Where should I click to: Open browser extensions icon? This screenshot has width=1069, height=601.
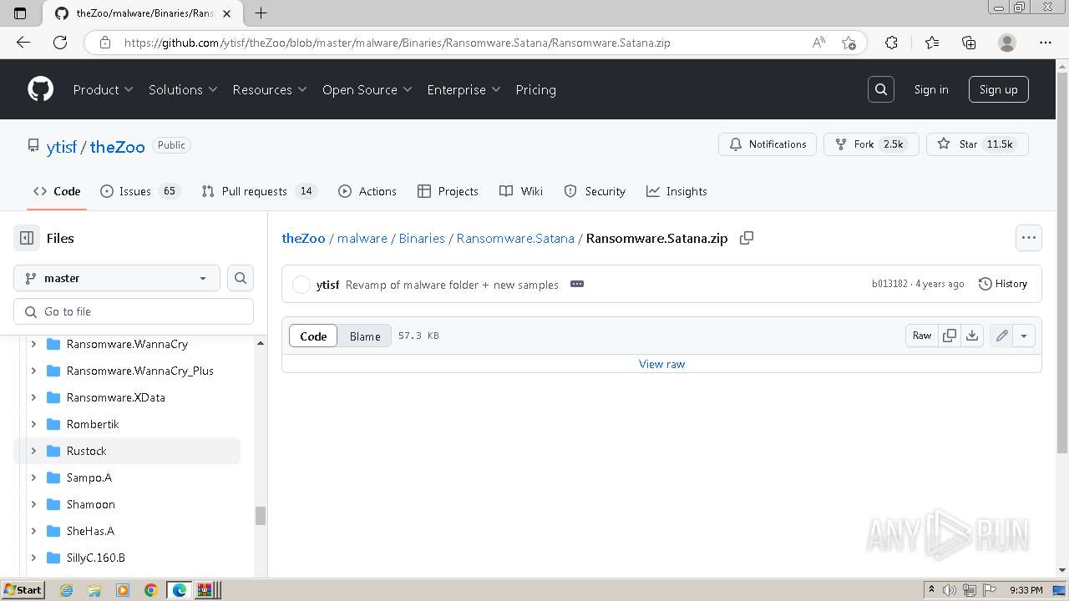point(891,43)
